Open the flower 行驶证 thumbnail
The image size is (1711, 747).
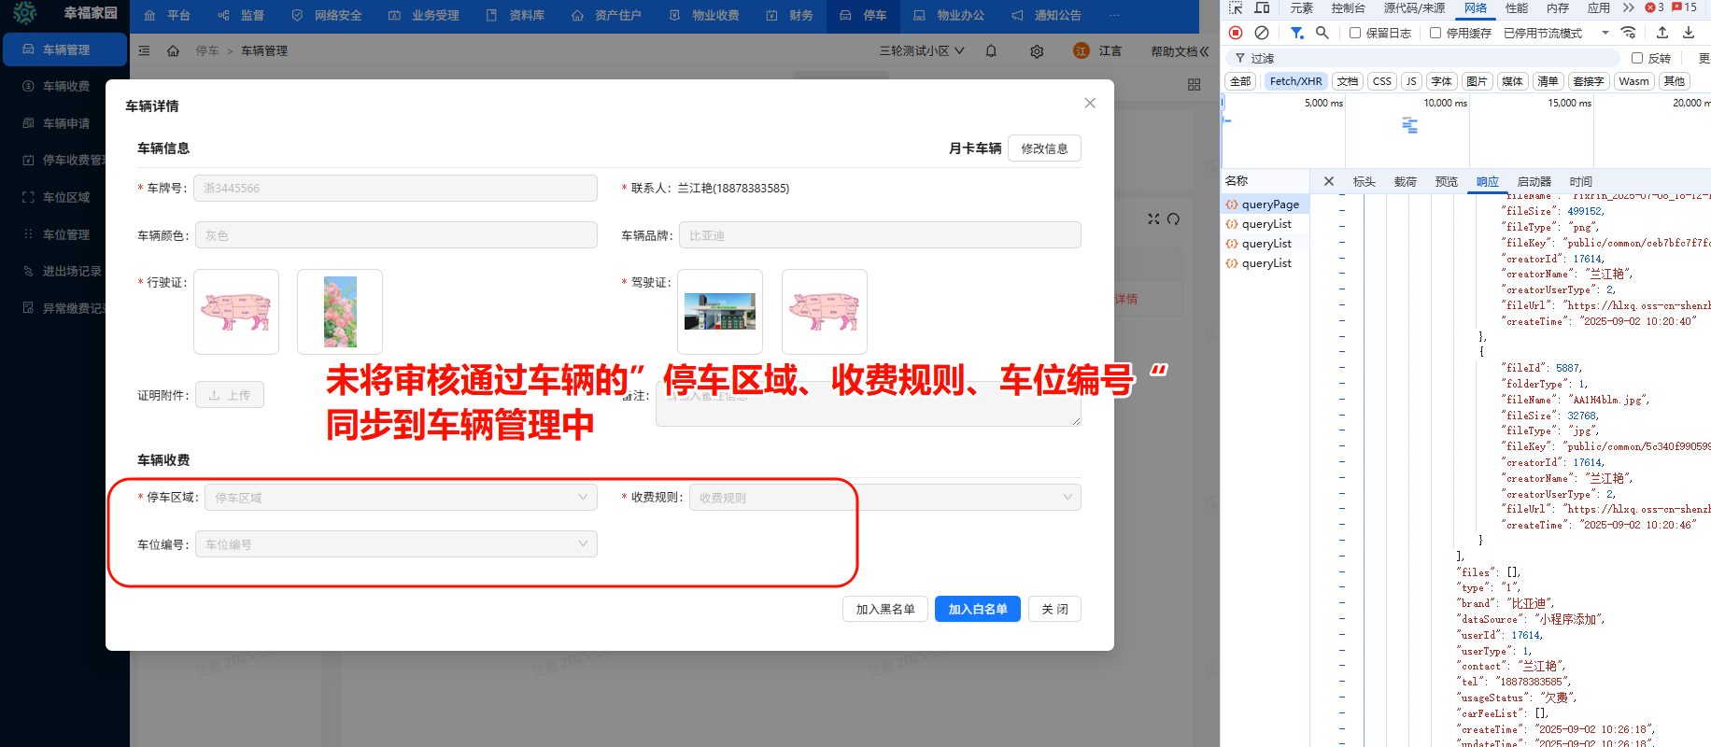tap(340, 312)
